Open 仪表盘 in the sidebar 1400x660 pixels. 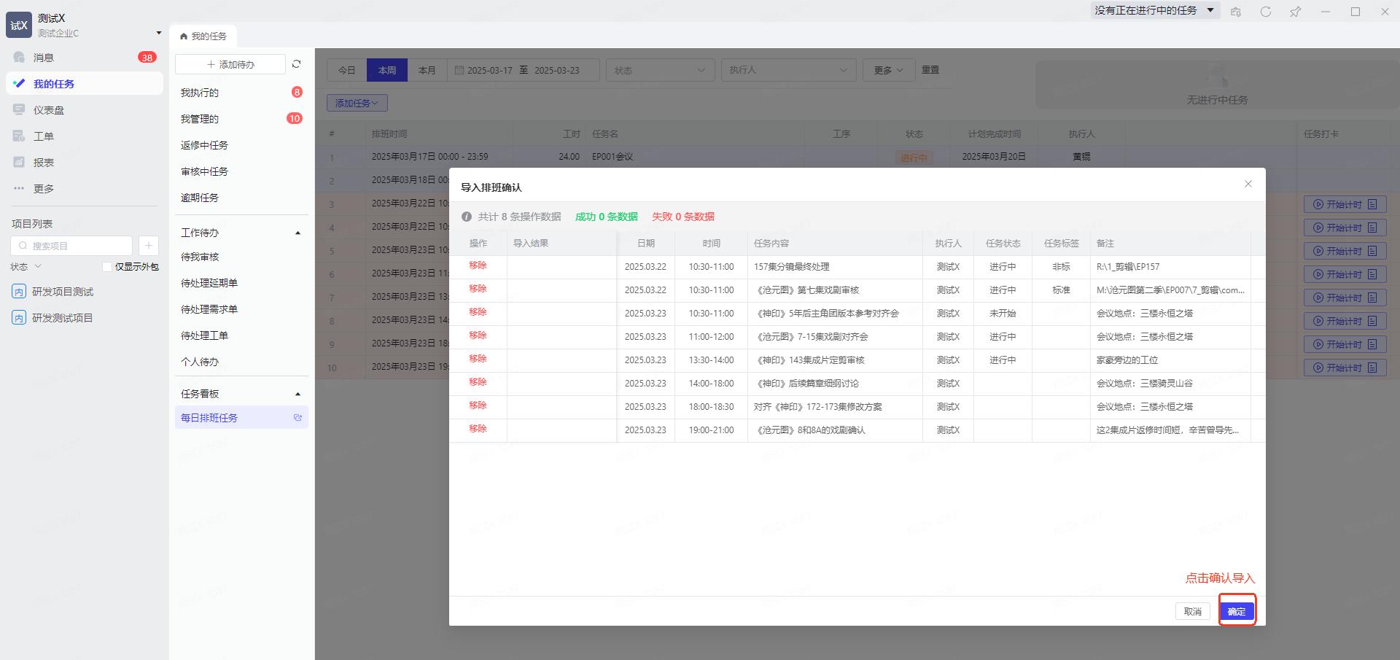pyautogui.click(x=85, y=110)
